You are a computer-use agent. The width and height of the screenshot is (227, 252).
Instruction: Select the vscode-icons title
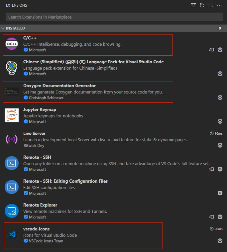point(37,229)
